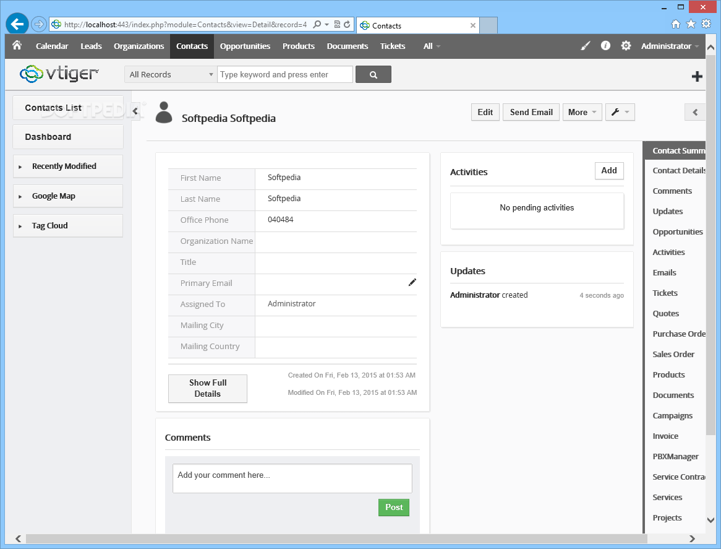Open the info help icon
721x549 pixels.
point(605,46)
